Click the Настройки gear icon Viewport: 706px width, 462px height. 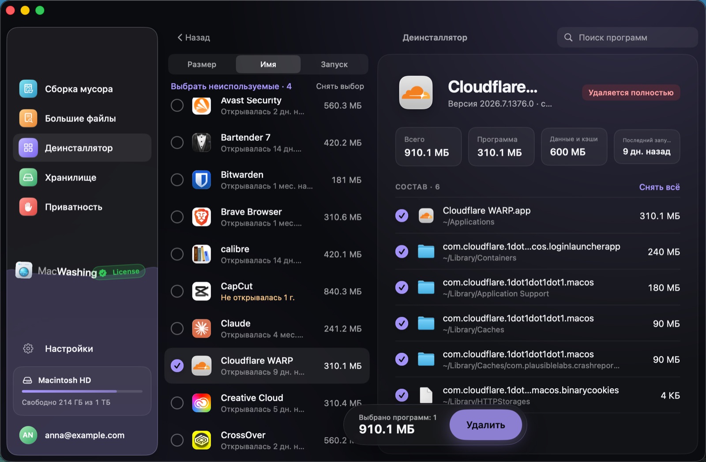point(28,349)
